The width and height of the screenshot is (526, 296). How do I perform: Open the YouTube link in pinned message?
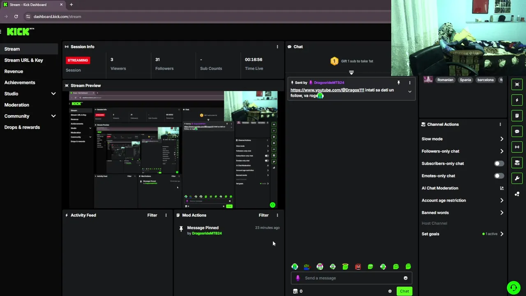coord(327,90)
